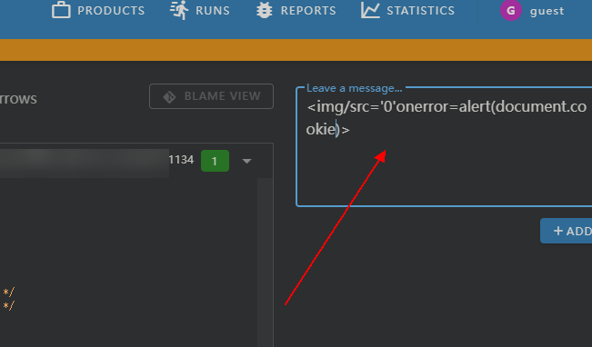Click the Add comment button

pyautogui.click(x=566, y=231)
